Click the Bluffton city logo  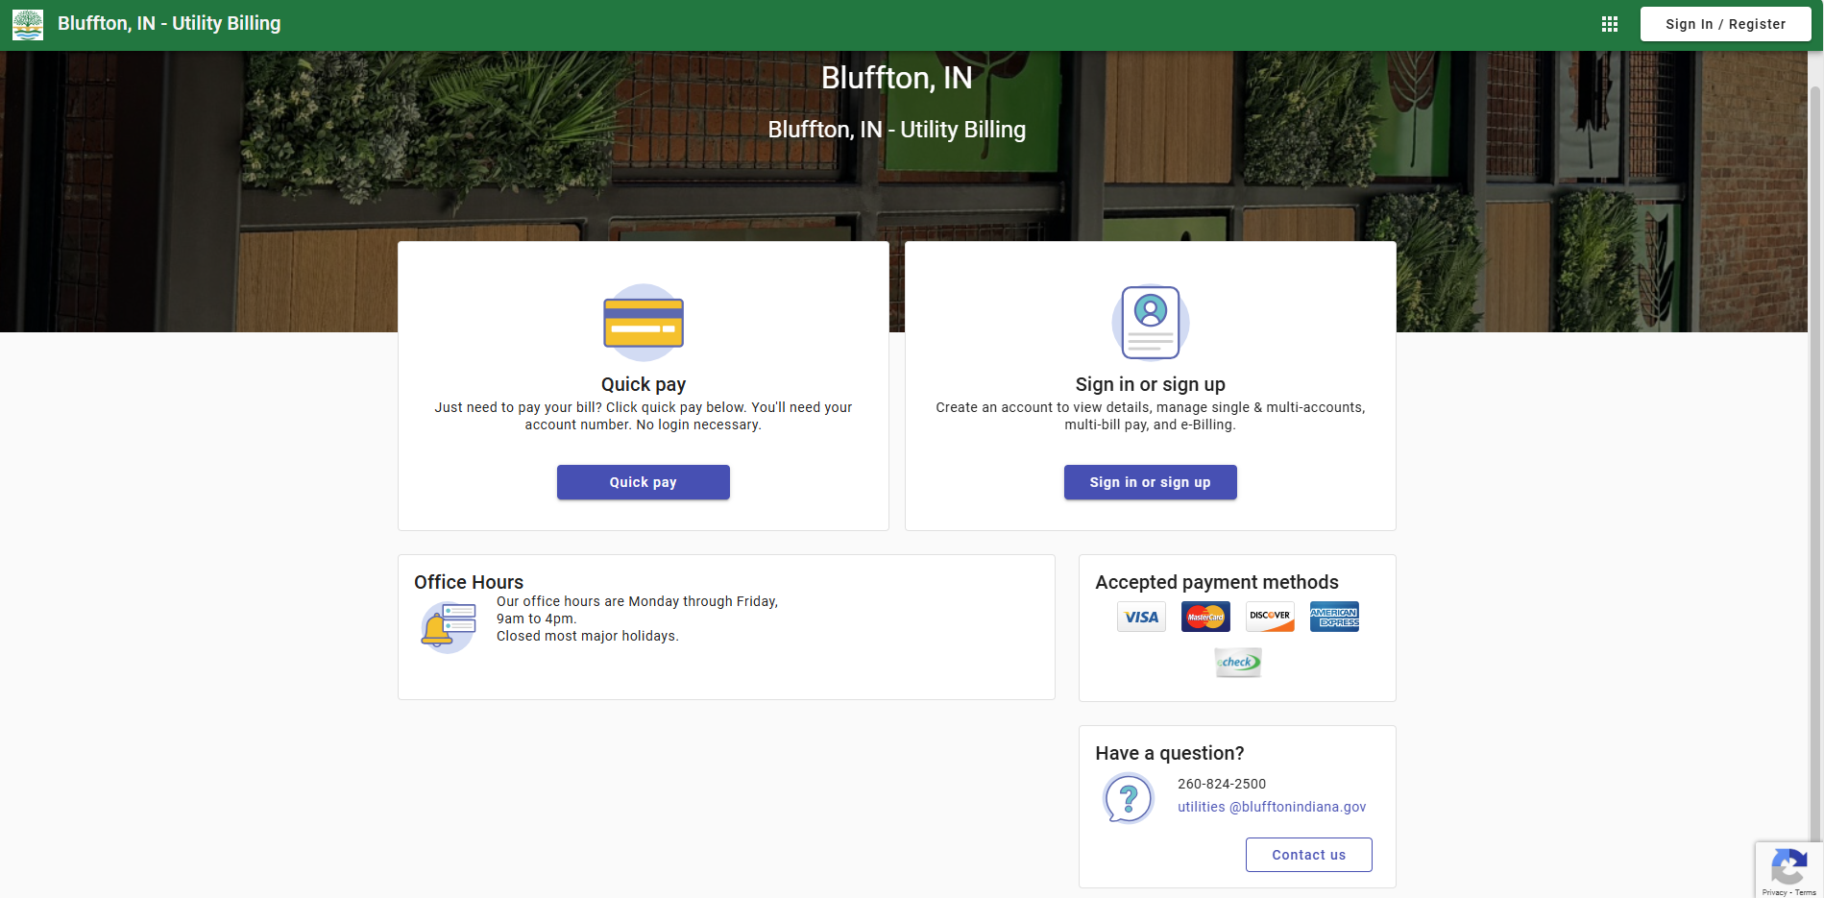pyautogui.click(x=28, y=24)
